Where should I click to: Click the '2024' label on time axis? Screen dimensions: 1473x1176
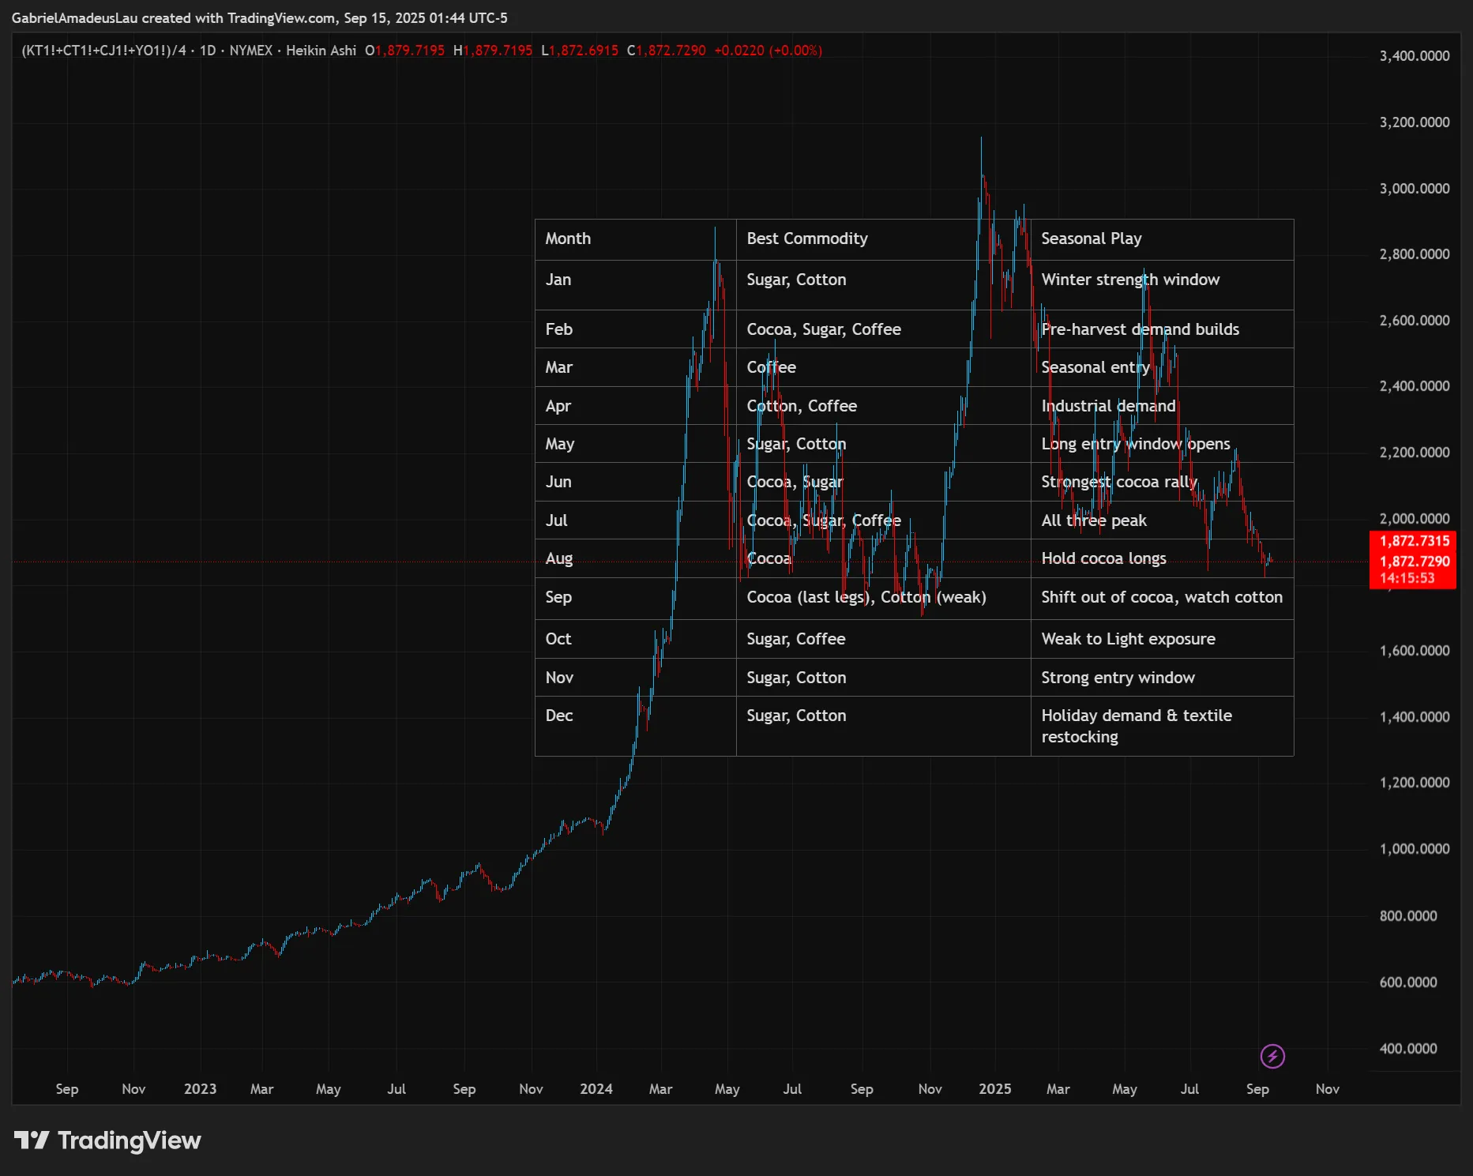[x=596, y=1089]
